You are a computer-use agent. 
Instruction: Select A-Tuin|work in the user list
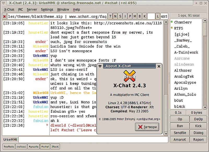(x=186, y=52)
